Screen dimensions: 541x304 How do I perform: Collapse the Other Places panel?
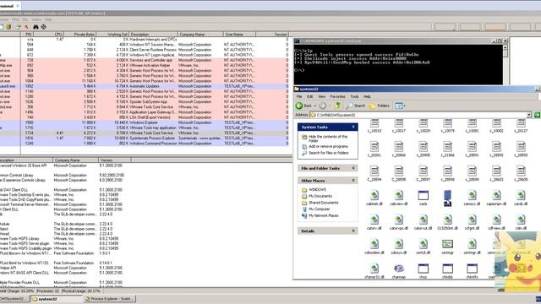pyautogui.click(x=353, y=181)
